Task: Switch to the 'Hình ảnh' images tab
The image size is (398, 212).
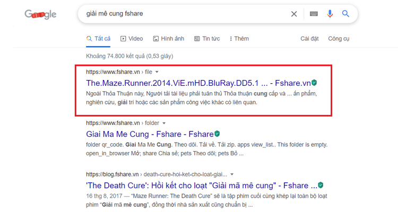Action: (x=169, y=39)
